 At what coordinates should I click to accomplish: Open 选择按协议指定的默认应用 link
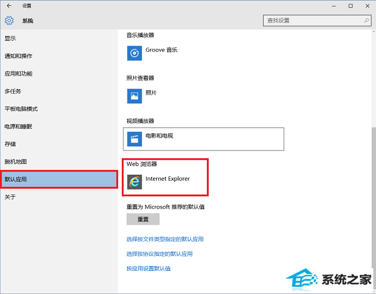(x=160, y=254)
